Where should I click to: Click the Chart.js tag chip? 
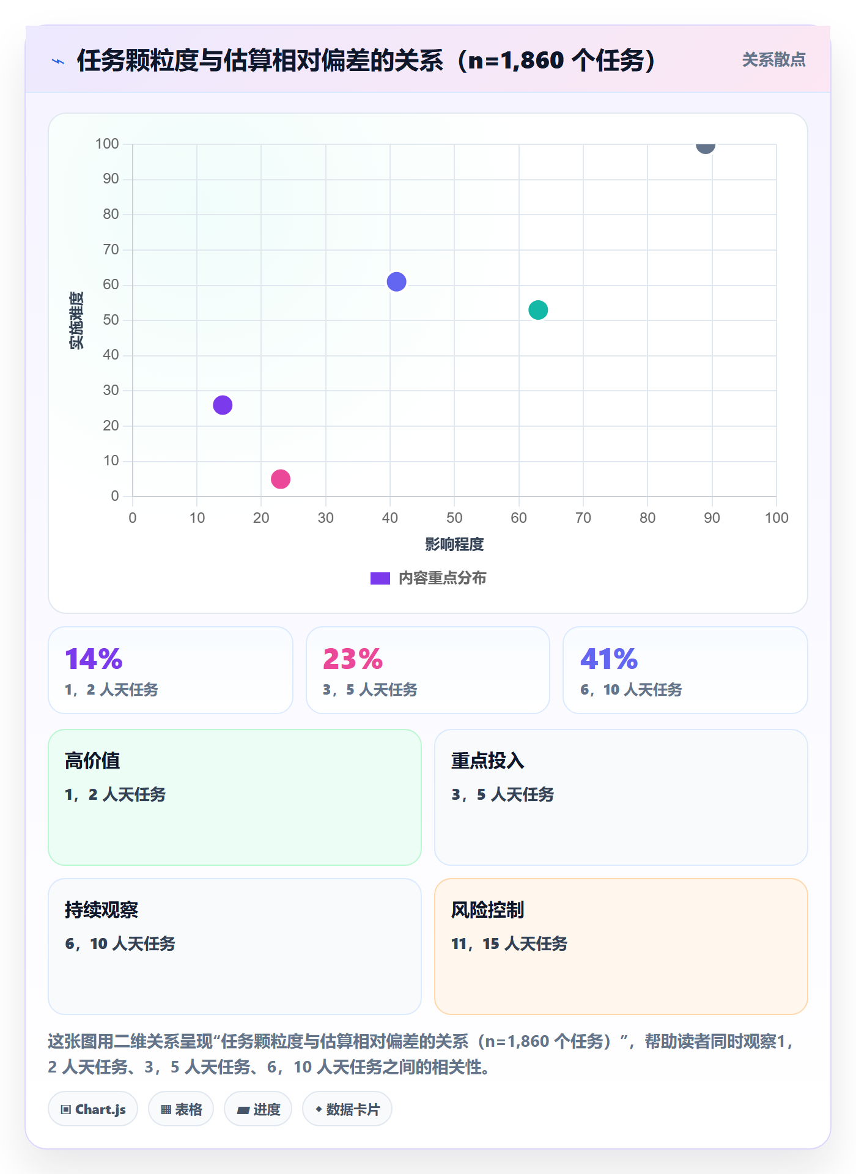[x=93, y=1109]
